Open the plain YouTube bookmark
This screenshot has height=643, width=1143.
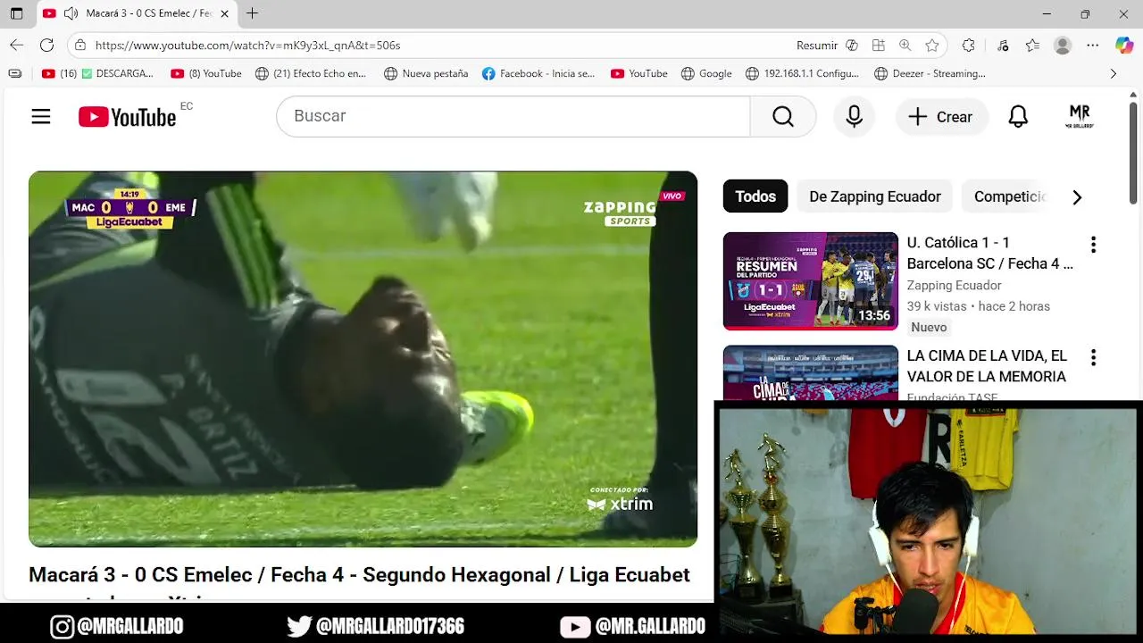click(x=639, y=73)
